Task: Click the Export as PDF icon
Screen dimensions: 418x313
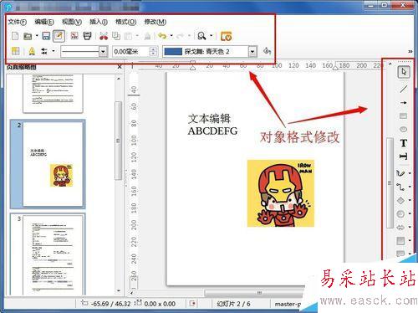Action: pos(74,36)
